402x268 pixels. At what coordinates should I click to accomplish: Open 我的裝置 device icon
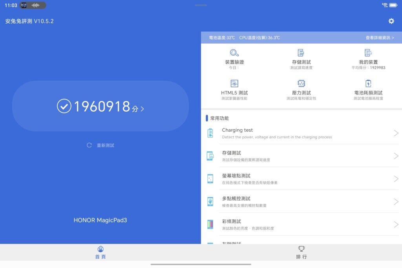[368, 53]
